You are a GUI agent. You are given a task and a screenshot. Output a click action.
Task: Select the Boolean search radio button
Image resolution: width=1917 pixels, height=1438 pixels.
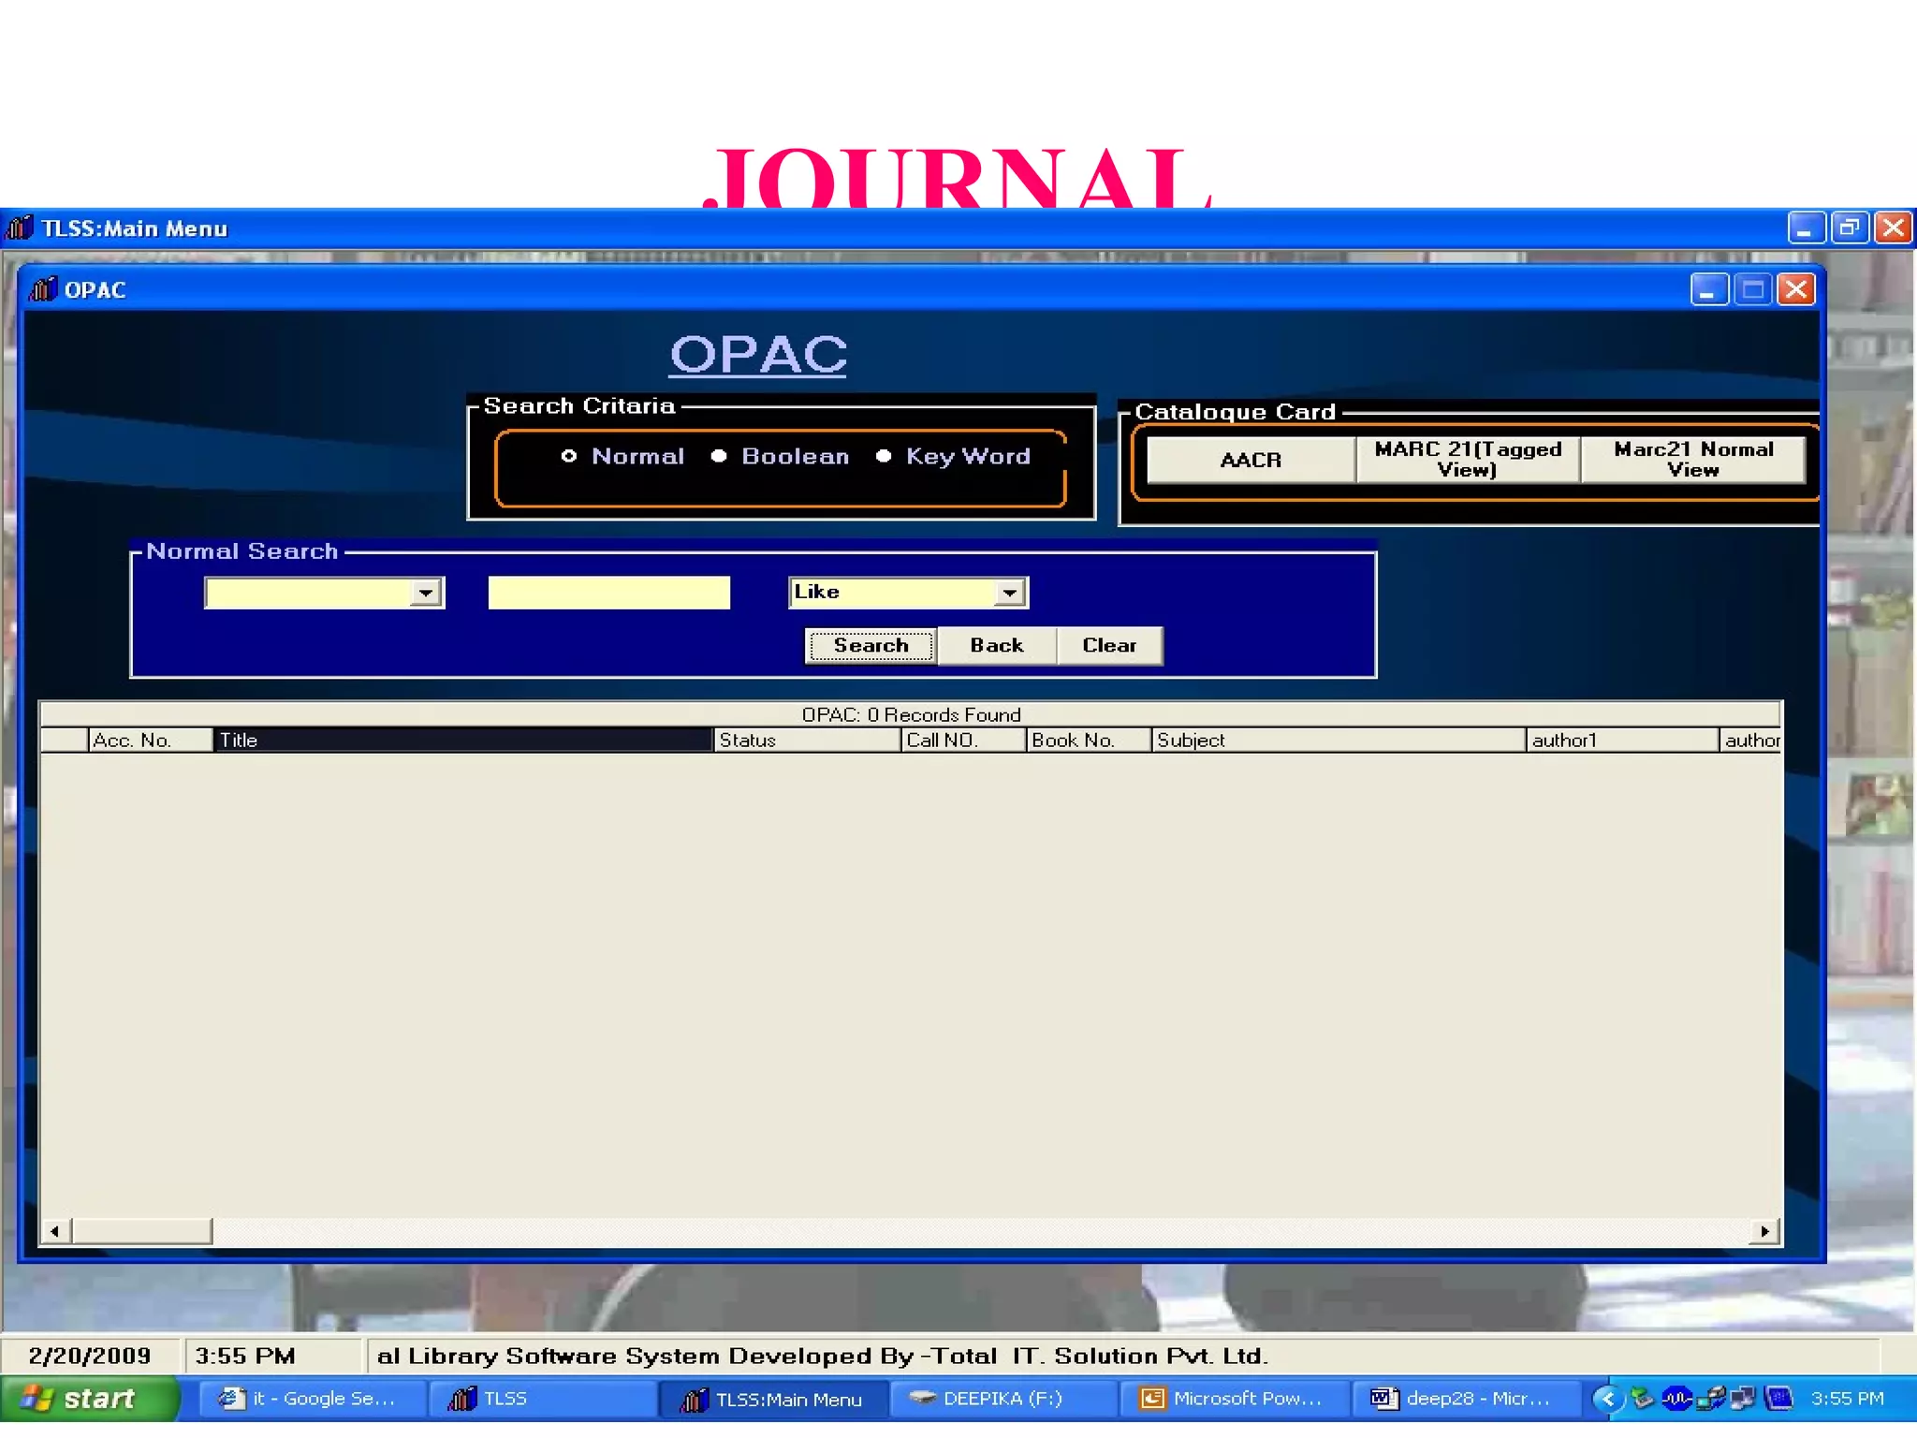point(718,456)
